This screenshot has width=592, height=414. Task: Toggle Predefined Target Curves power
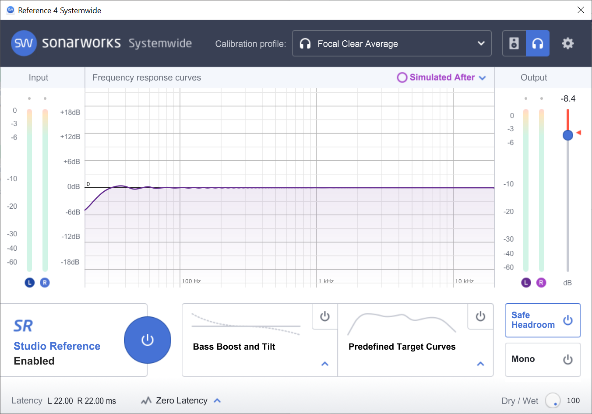tap(480, 316)
